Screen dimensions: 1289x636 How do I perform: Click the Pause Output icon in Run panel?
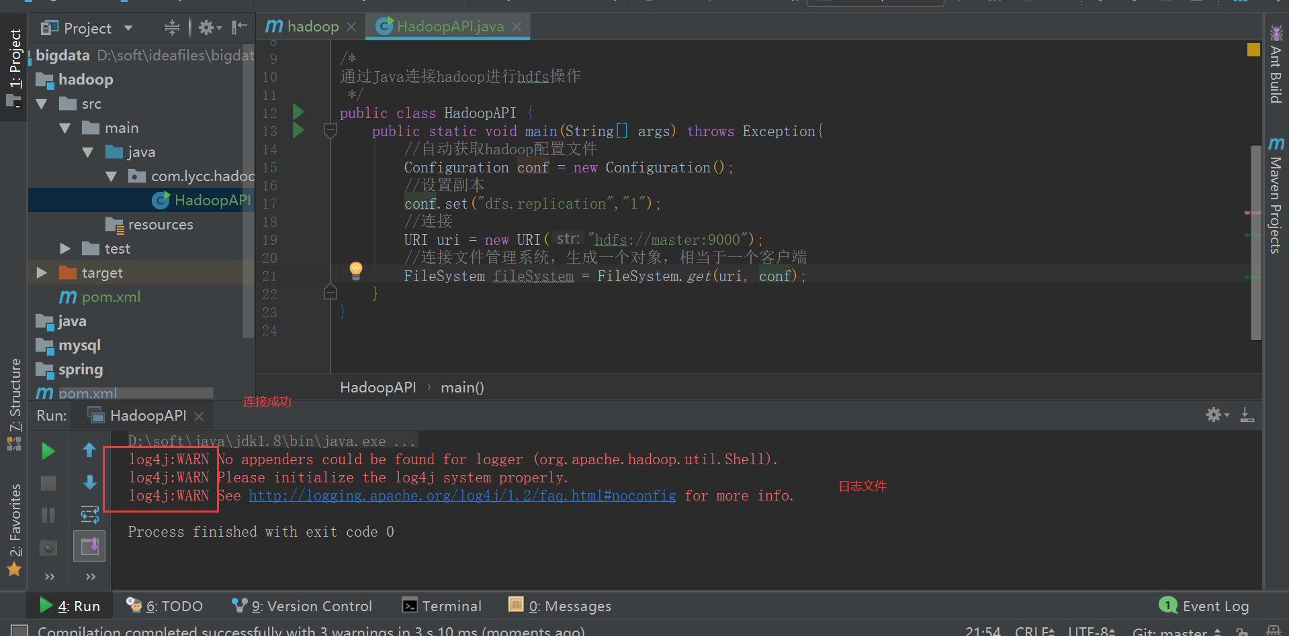[48, 515]
